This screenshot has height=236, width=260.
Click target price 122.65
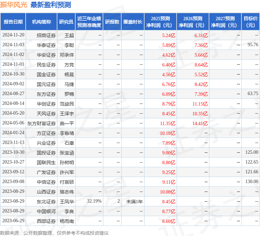pos(252,162)
